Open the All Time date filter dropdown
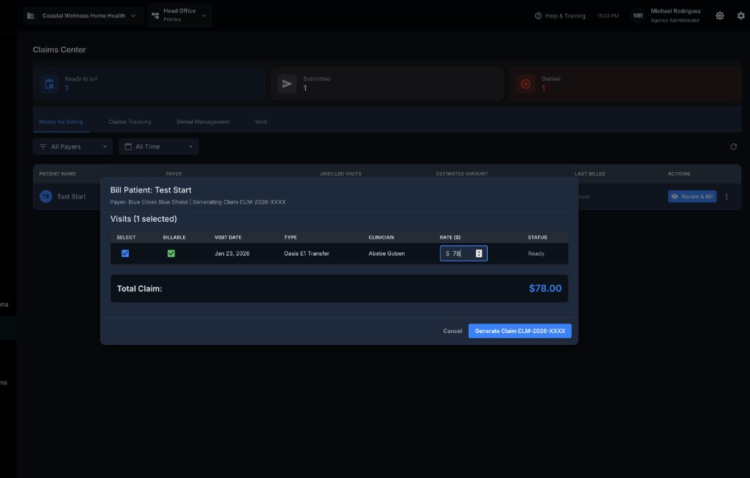750x478 pixels. click(158, 146)
